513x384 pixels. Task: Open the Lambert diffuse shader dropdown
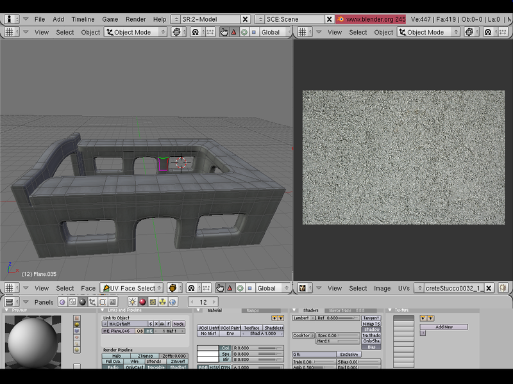coord(303,318)
